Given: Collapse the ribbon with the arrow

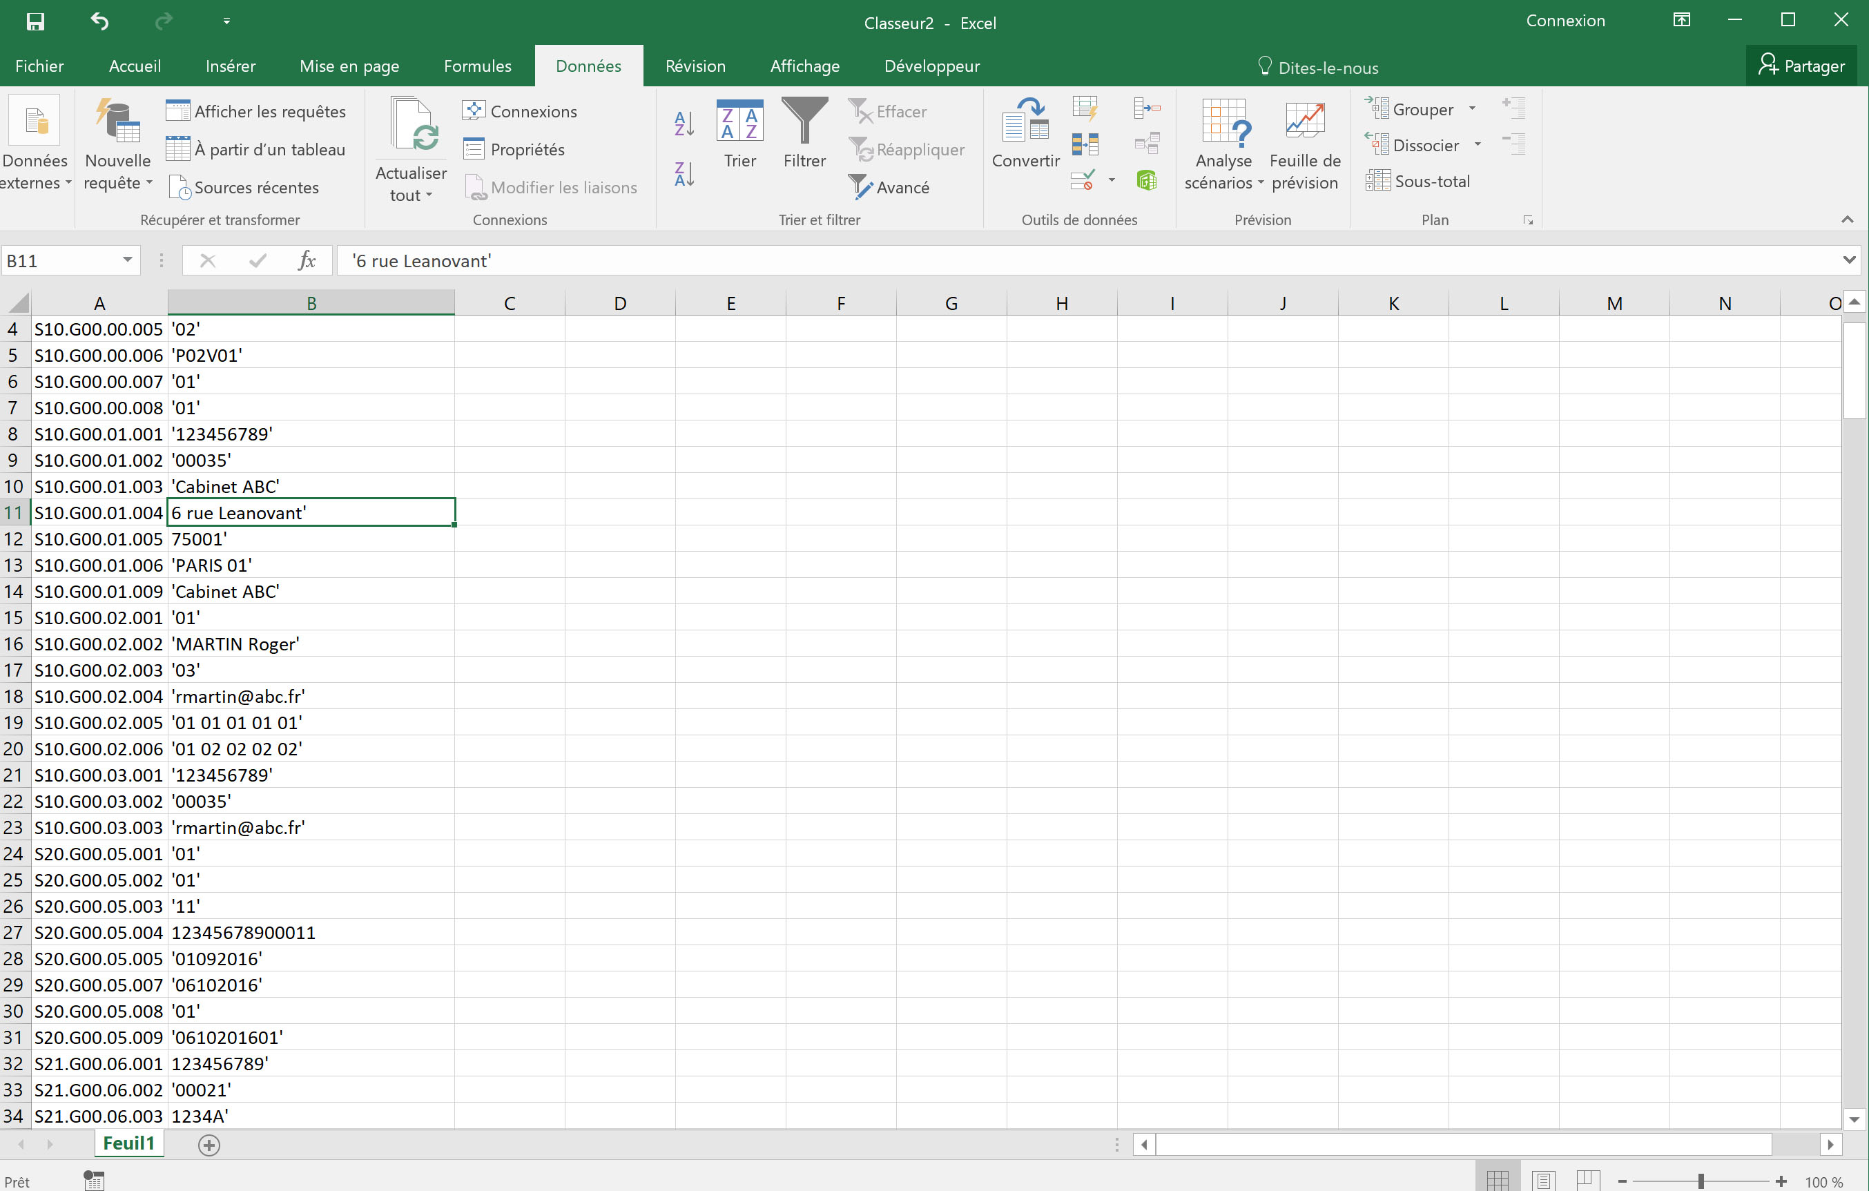Looking at the screenshot, I should pos(1848,220).
